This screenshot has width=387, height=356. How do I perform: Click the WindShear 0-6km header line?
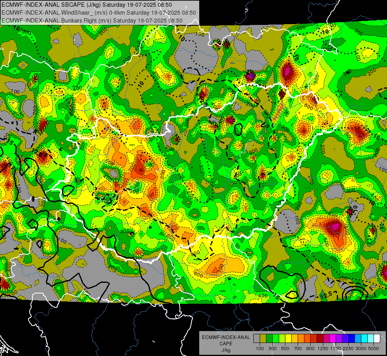tap(98, 13)
